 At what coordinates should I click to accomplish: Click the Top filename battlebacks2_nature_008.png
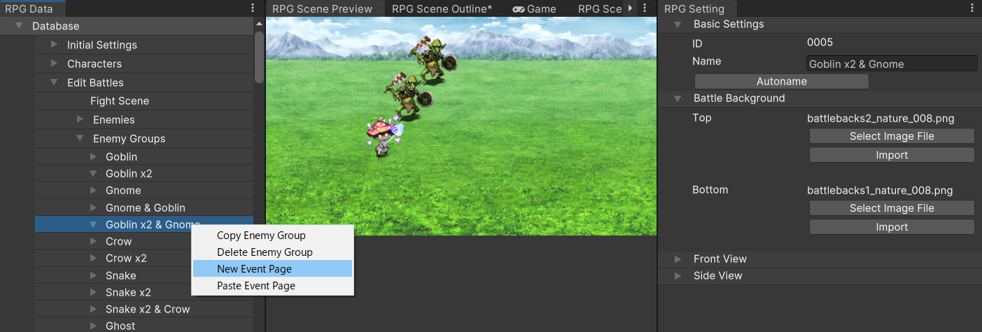[x=881, y=118]
